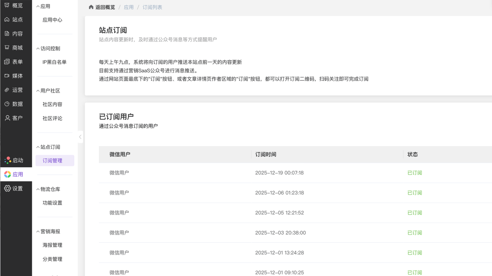Click the 启动 colorful launch icon

click(x=8, y=160)
